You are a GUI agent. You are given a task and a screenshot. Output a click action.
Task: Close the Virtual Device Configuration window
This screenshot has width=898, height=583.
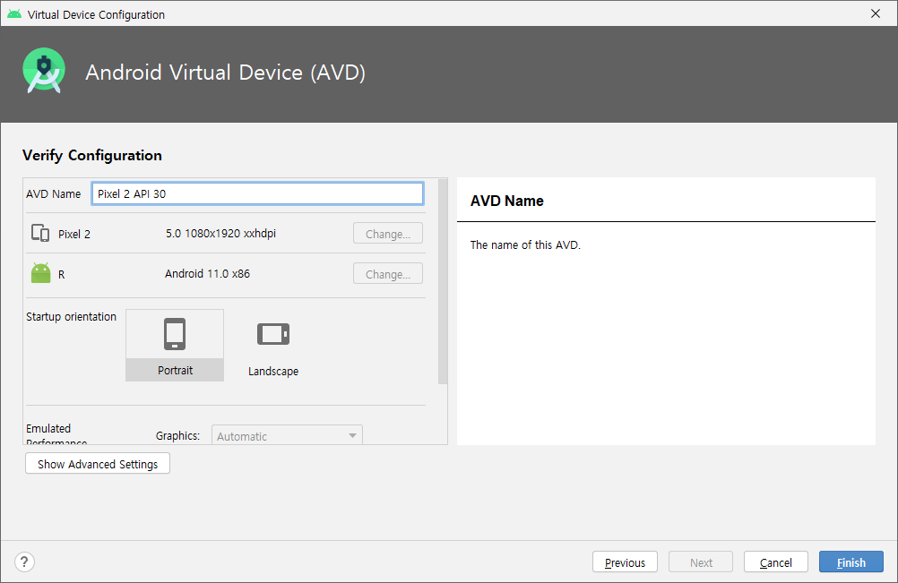pos(876,13)
